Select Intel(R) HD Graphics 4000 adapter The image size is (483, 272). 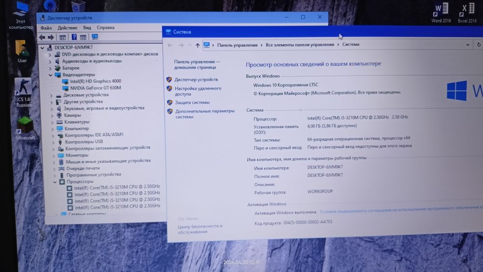tap(96, 81)
